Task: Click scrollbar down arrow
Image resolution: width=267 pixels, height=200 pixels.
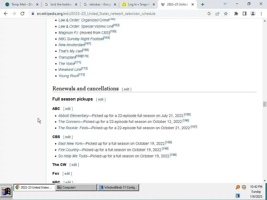Action: (x=265, y=181)
